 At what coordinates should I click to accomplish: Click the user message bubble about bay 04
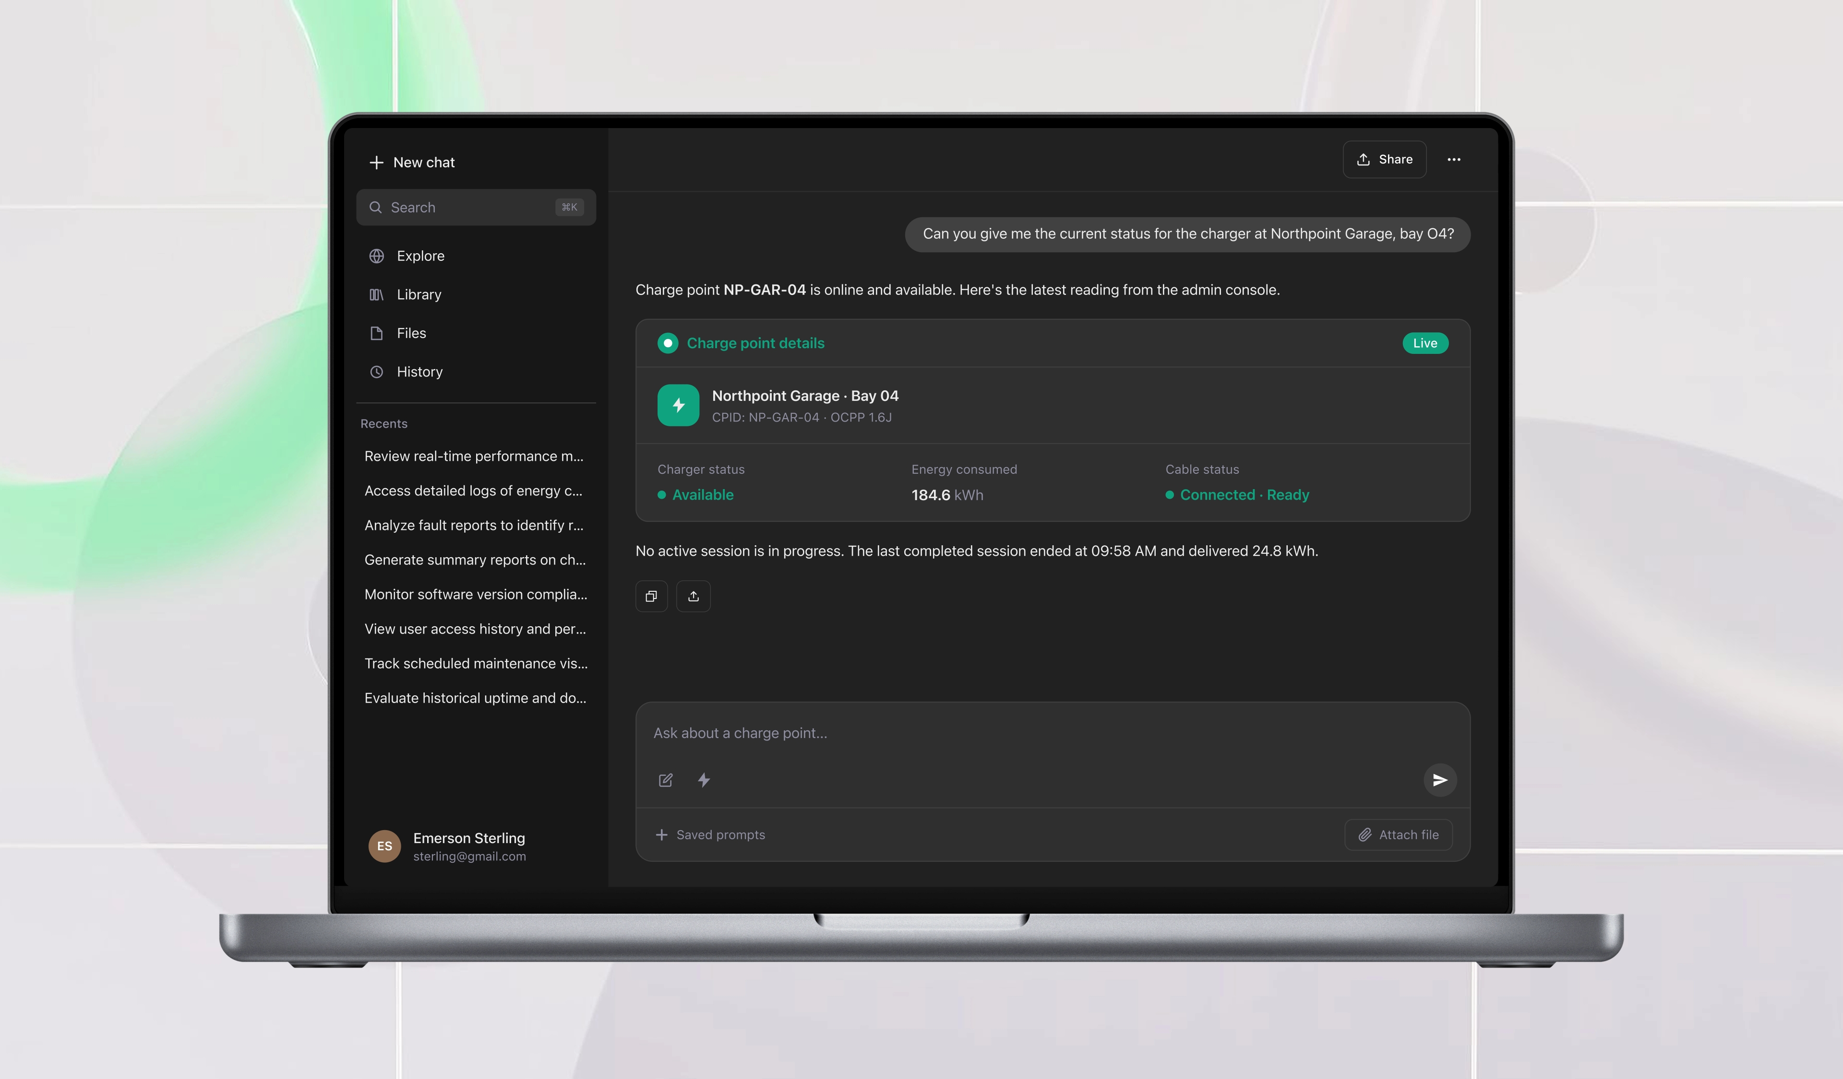tap(1188, 234)
